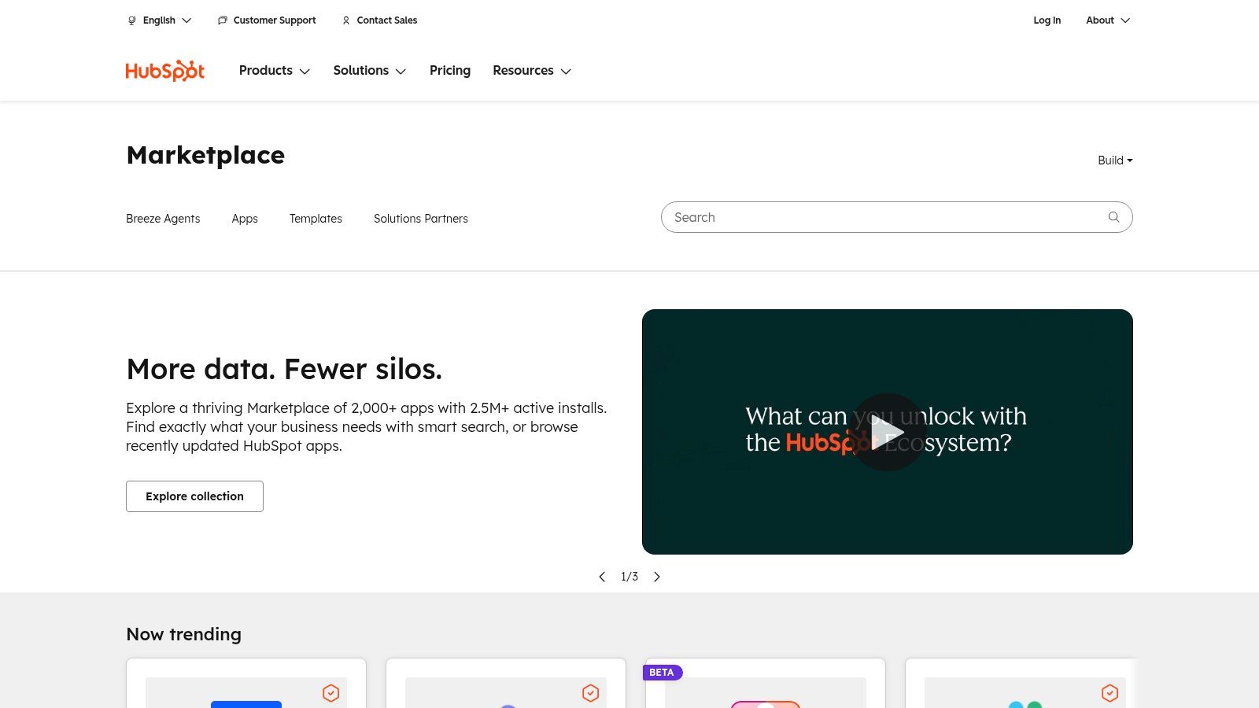This screenshot has width=1259, height=708.
Task: Click the certified badge on the rightmost trending card
Action: (x=1109, y=693)
